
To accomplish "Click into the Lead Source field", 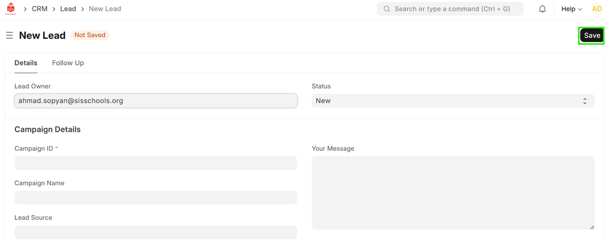I will tap(156, 232).
